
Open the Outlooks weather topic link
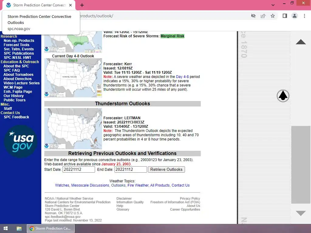click(x=118, y=185)
